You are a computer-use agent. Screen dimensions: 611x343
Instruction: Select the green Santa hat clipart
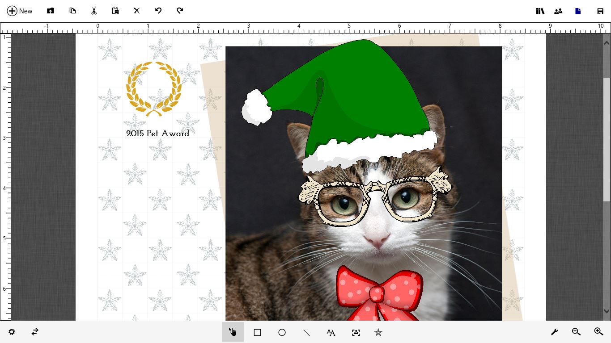340,106
